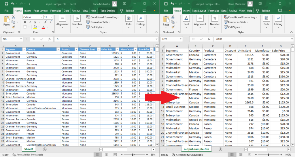
Task: Click the Undo arrow in the left window
Action: click(x=13, y=4)
